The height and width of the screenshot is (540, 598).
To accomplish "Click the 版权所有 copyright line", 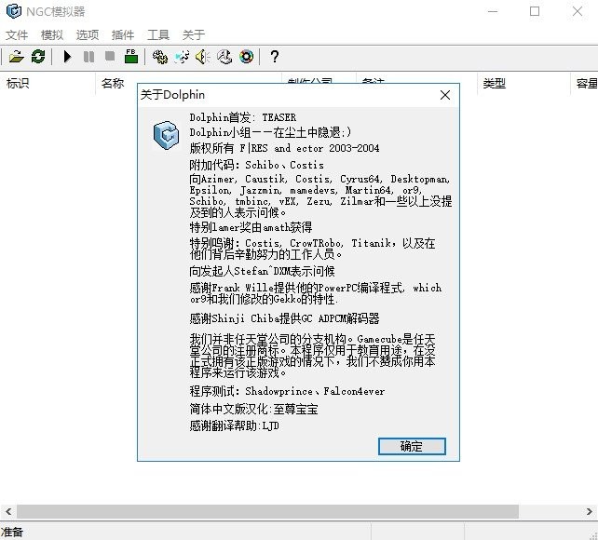I will click(x=284, y=148).
